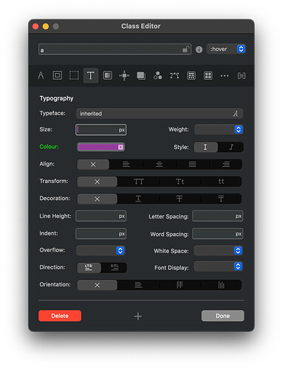Open the Weight dropdown
The image size is (282, 369).
pyautogui.click(x=219, y=129)
